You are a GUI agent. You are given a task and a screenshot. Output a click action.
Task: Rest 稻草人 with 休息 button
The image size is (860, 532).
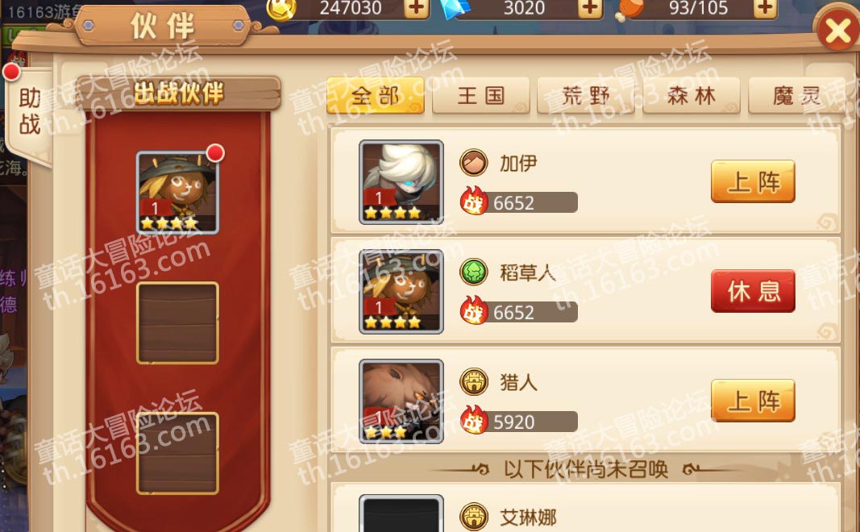click(x=753, y=291)
